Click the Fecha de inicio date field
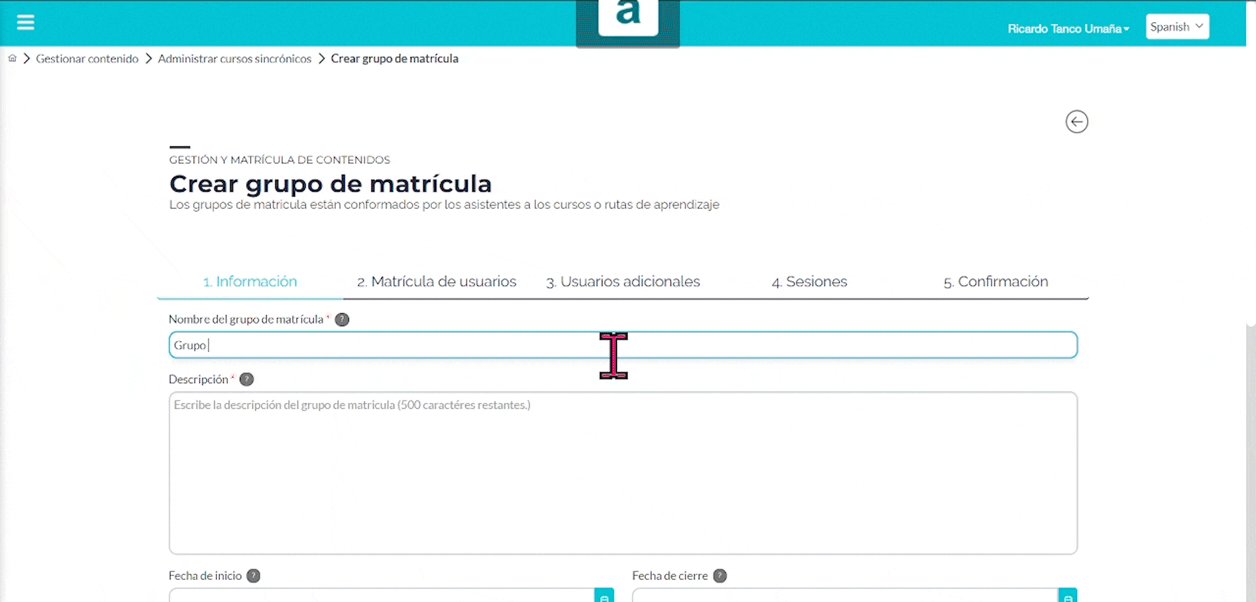 (x=381, y=595)
